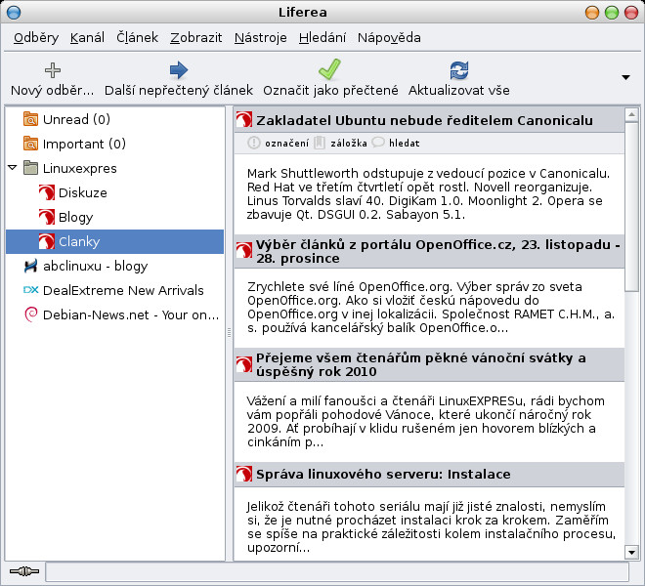645x586 pixels.
Task: Collapse the Linuxexpres folder
Action: [x=13, y=167]
